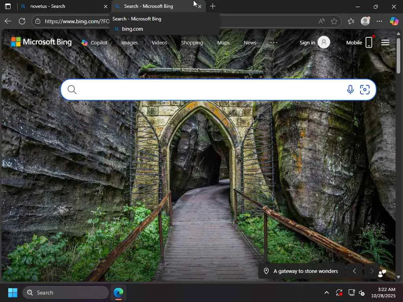Show hidden system tray icons
The image size is (403, 302).
(326, 293)
